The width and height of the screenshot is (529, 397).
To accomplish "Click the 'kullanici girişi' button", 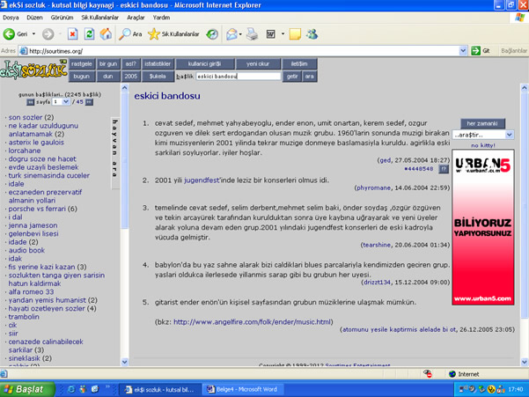I will [204, 64].
